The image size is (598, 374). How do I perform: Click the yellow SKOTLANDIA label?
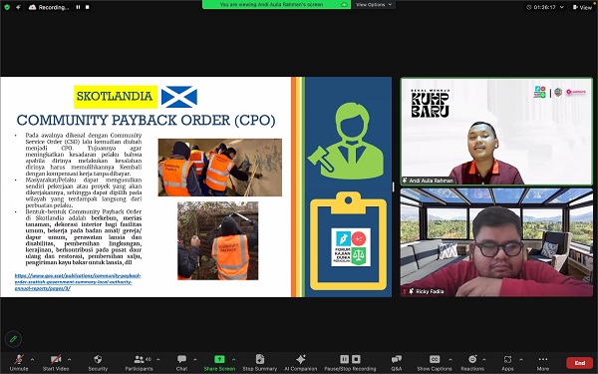pyautogui.click(x=116, y=97)
